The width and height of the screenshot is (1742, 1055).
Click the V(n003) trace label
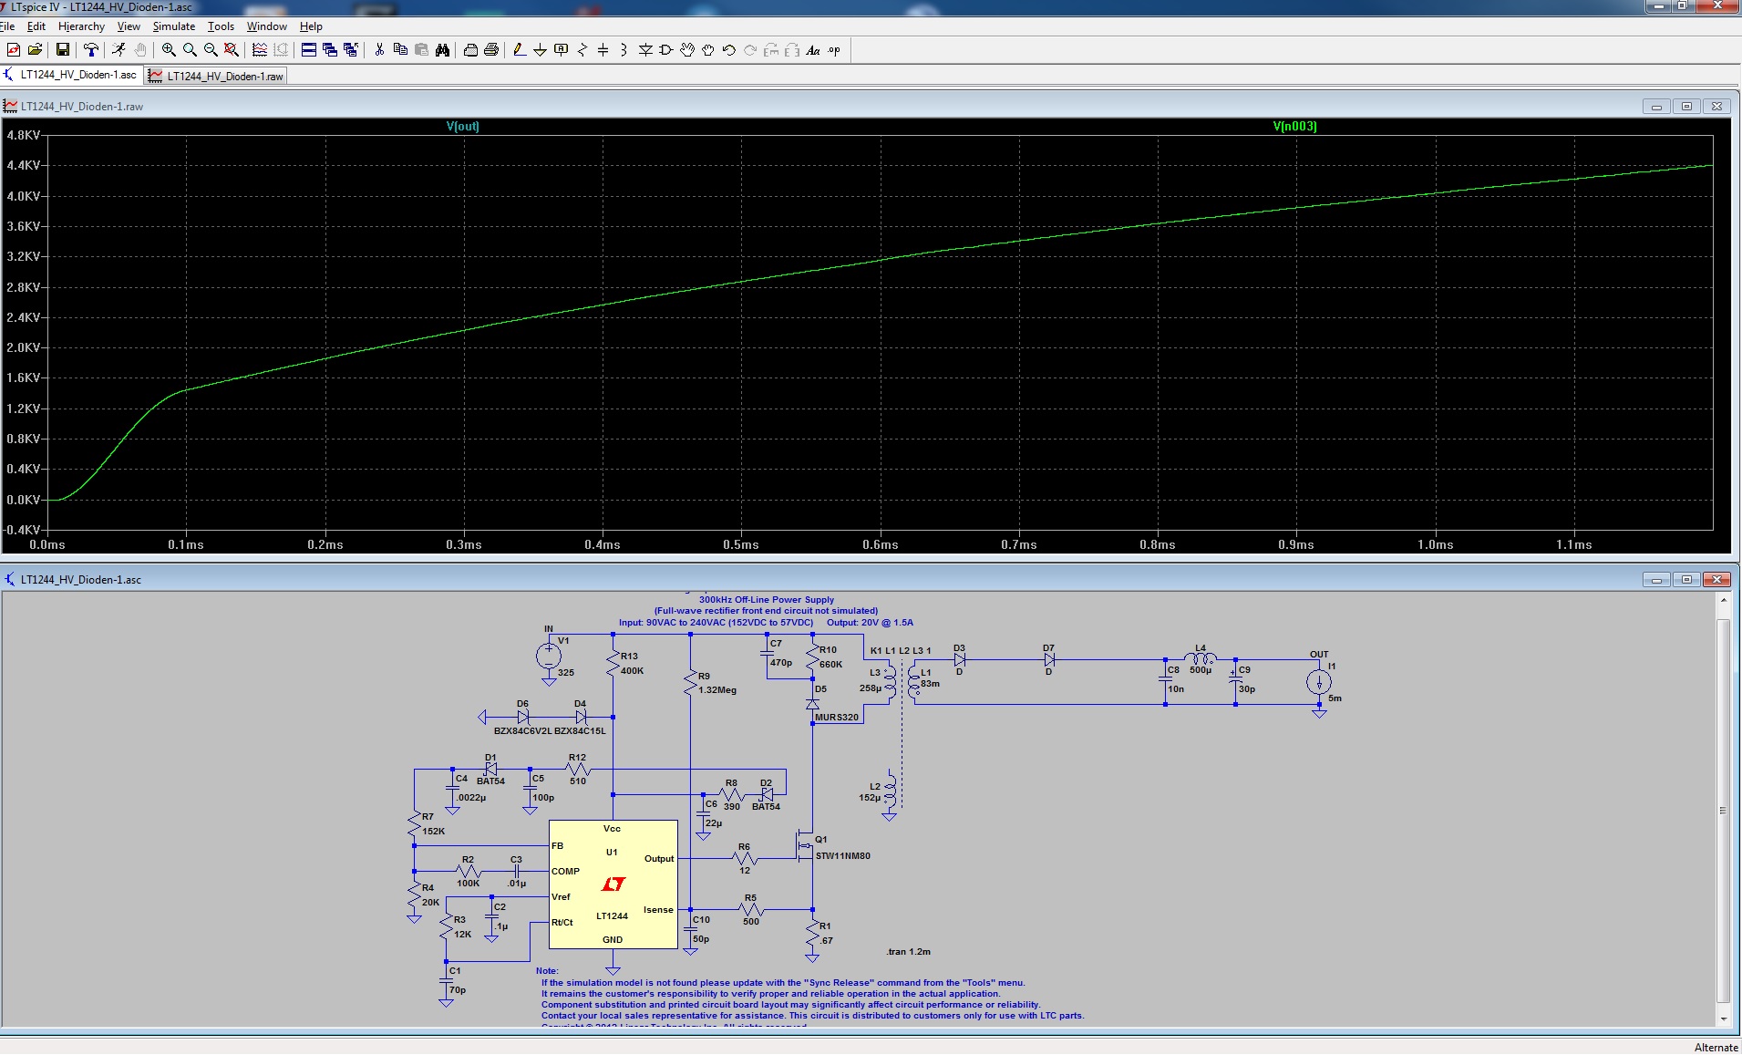point(1294,127)
